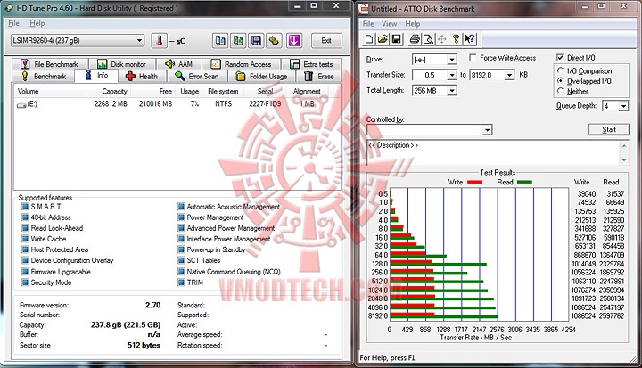Click the Alignment column header

[x=307, y=91]
